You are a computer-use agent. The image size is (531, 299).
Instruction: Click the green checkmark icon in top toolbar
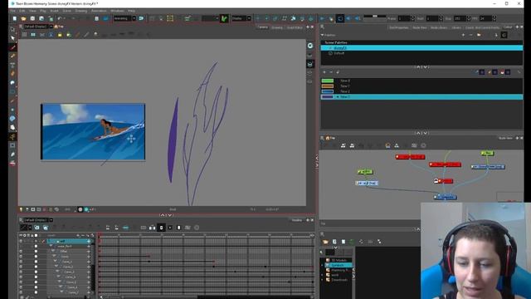224,18
